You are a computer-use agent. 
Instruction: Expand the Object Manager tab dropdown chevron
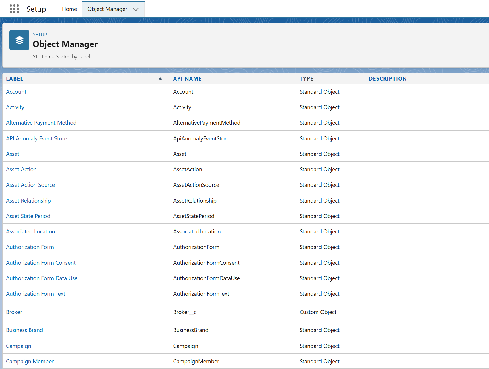pos(136,9)
